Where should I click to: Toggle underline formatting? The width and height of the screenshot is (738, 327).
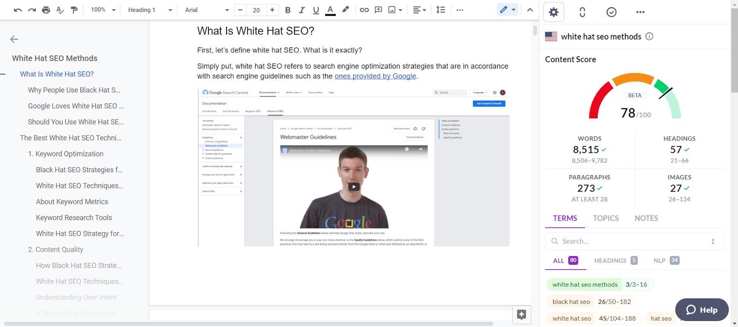316,10
